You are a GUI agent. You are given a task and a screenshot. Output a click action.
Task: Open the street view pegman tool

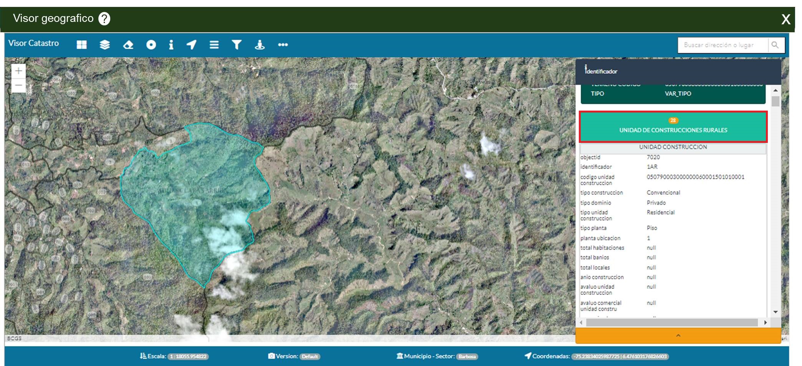260,45
